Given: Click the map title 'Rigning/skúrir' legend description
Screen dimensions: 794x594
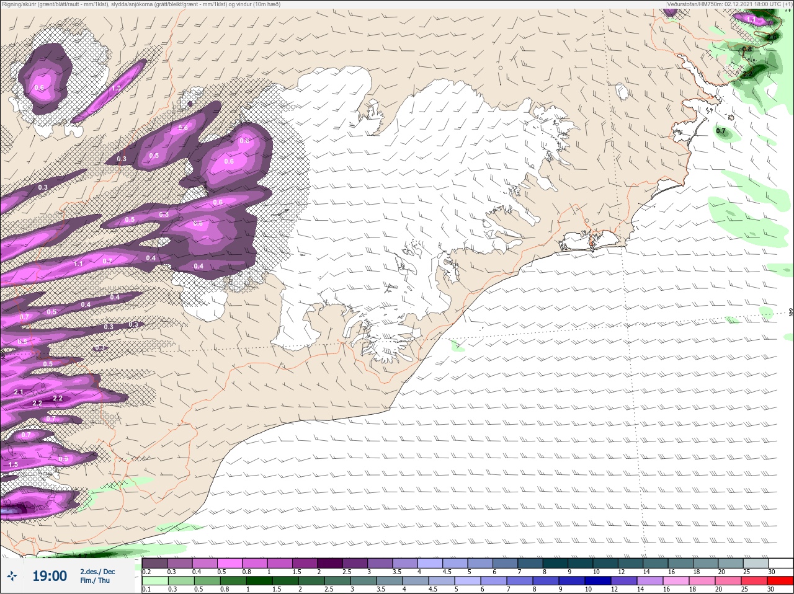Looking at the screenshot, I should [141, 4].
